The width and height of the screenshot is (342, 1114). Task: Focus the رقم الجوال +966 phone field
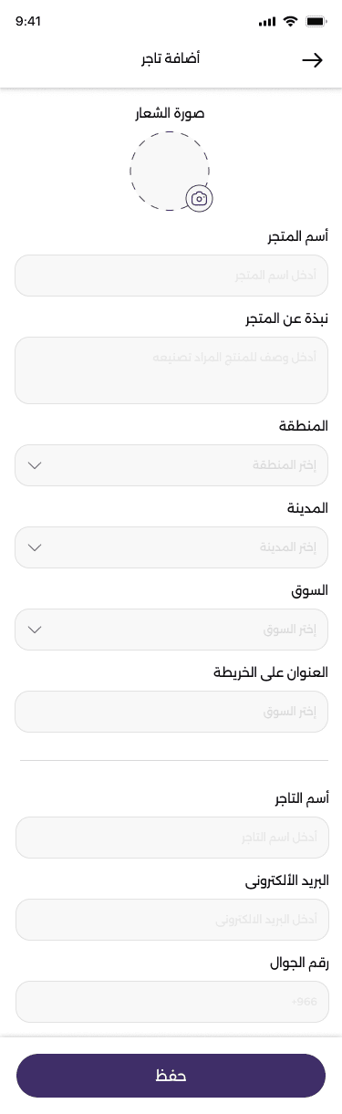tap(171, 1002)
